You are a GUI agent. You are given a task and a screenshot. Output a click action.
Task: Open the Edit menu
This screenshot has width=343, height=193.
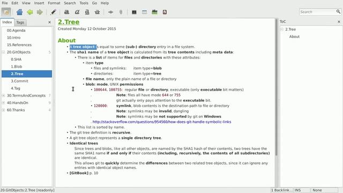coord(15,3)
